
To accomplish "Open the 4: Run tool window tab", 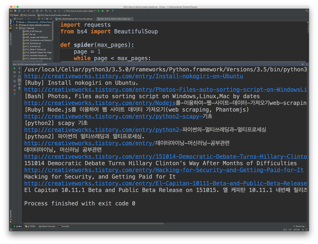I will pos(18,226).
